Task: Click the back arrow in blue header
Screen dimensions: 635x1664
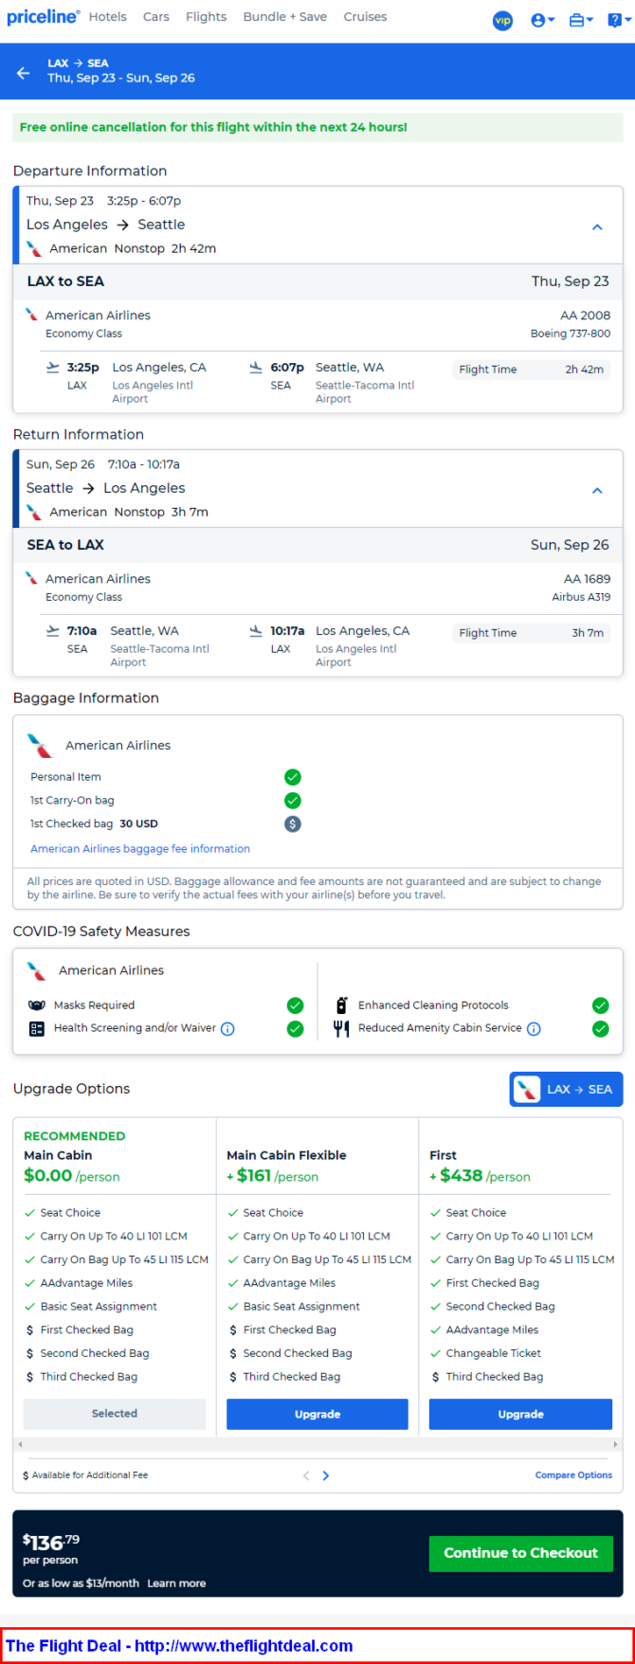Action: (24, 73)
